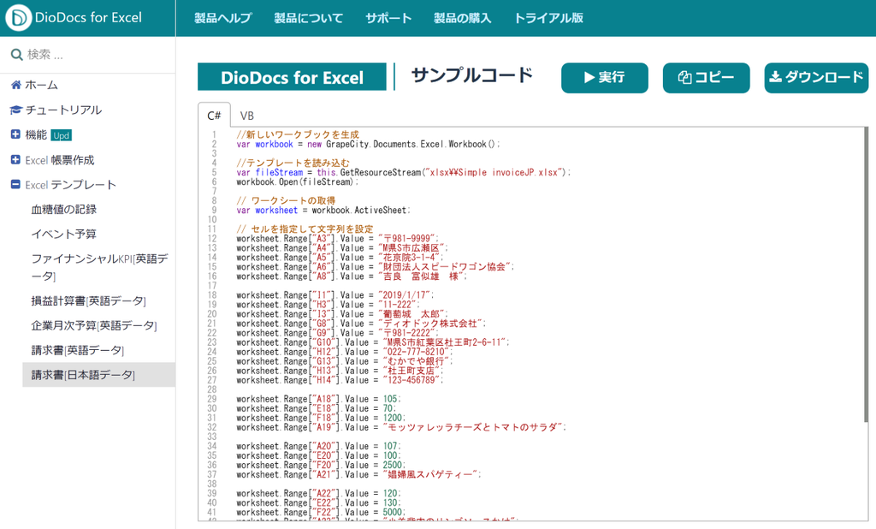The width and height of the screenshot is (876, 529).
Task: Select ファイナンシャルKPI[英語データ] template
Action: tap(99, 267)
